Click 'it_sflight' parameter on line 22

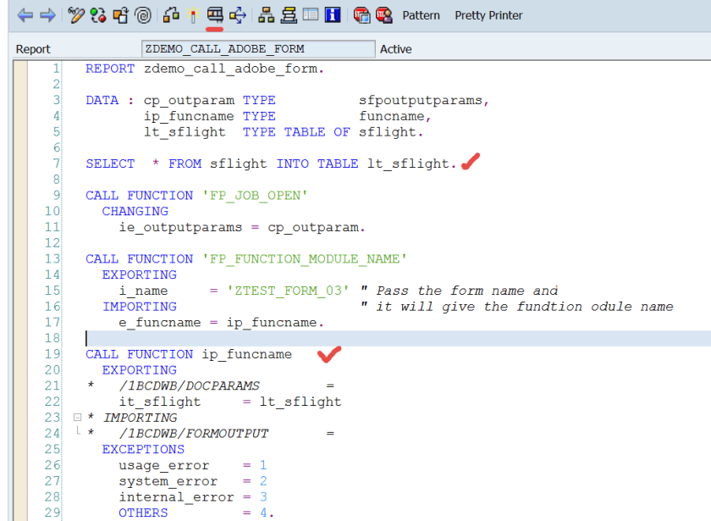point(160,402)
